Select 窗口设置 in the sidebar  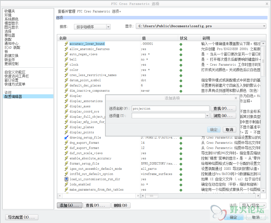[x=11, y=80]
